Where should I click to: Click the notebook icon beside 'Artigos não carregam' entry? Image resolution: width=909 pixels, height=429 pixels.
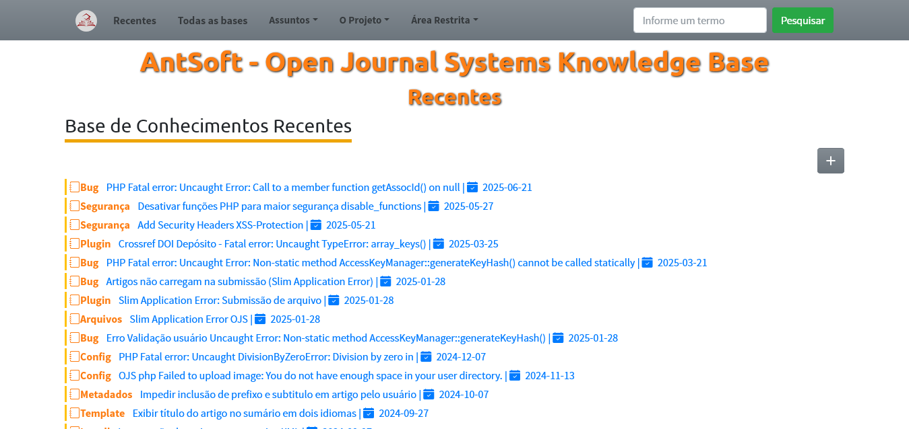pyautogui.click(x=75, y=281)
